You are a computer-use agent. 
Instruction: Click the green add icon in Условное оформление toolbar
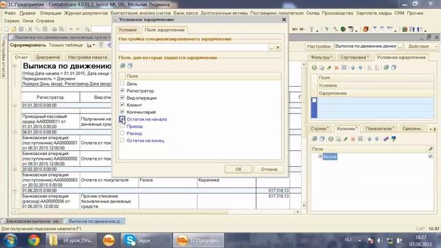click(314, 68)
